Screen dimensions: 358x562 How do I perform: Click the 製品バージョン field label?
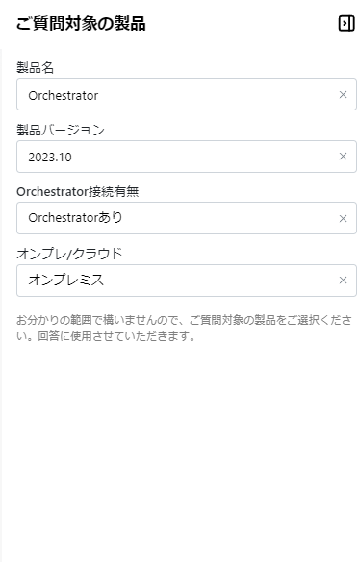pyautogui.click(x=61, y=130)
